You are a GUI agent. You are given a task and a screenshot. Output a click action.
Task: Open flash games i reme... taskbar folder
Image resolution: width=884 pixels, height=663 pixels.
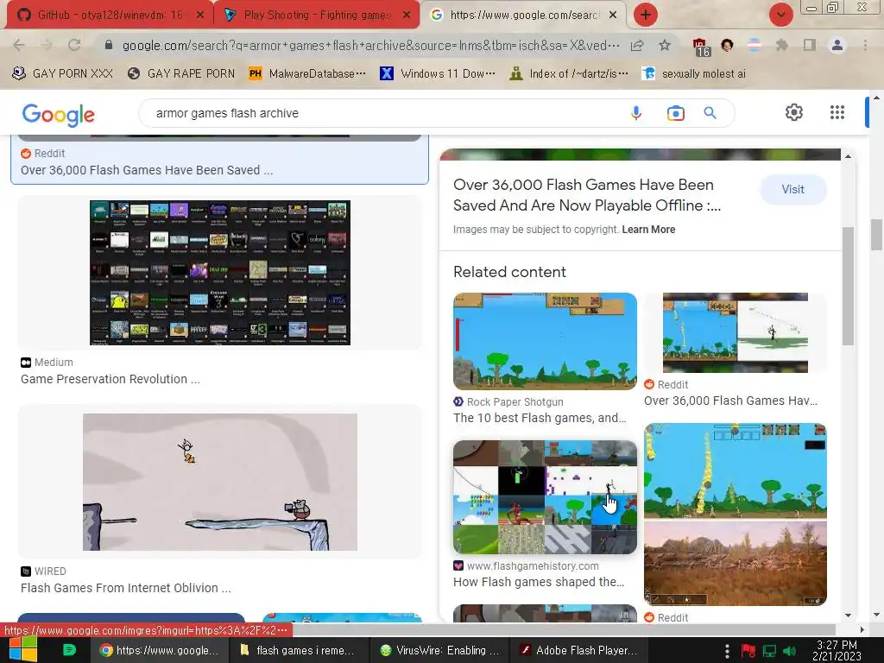pyautogui.click(x=299, y=650)
